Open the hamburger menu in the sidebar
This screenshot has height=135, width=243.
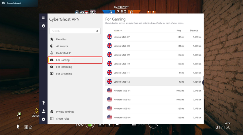tap(43, 18)
